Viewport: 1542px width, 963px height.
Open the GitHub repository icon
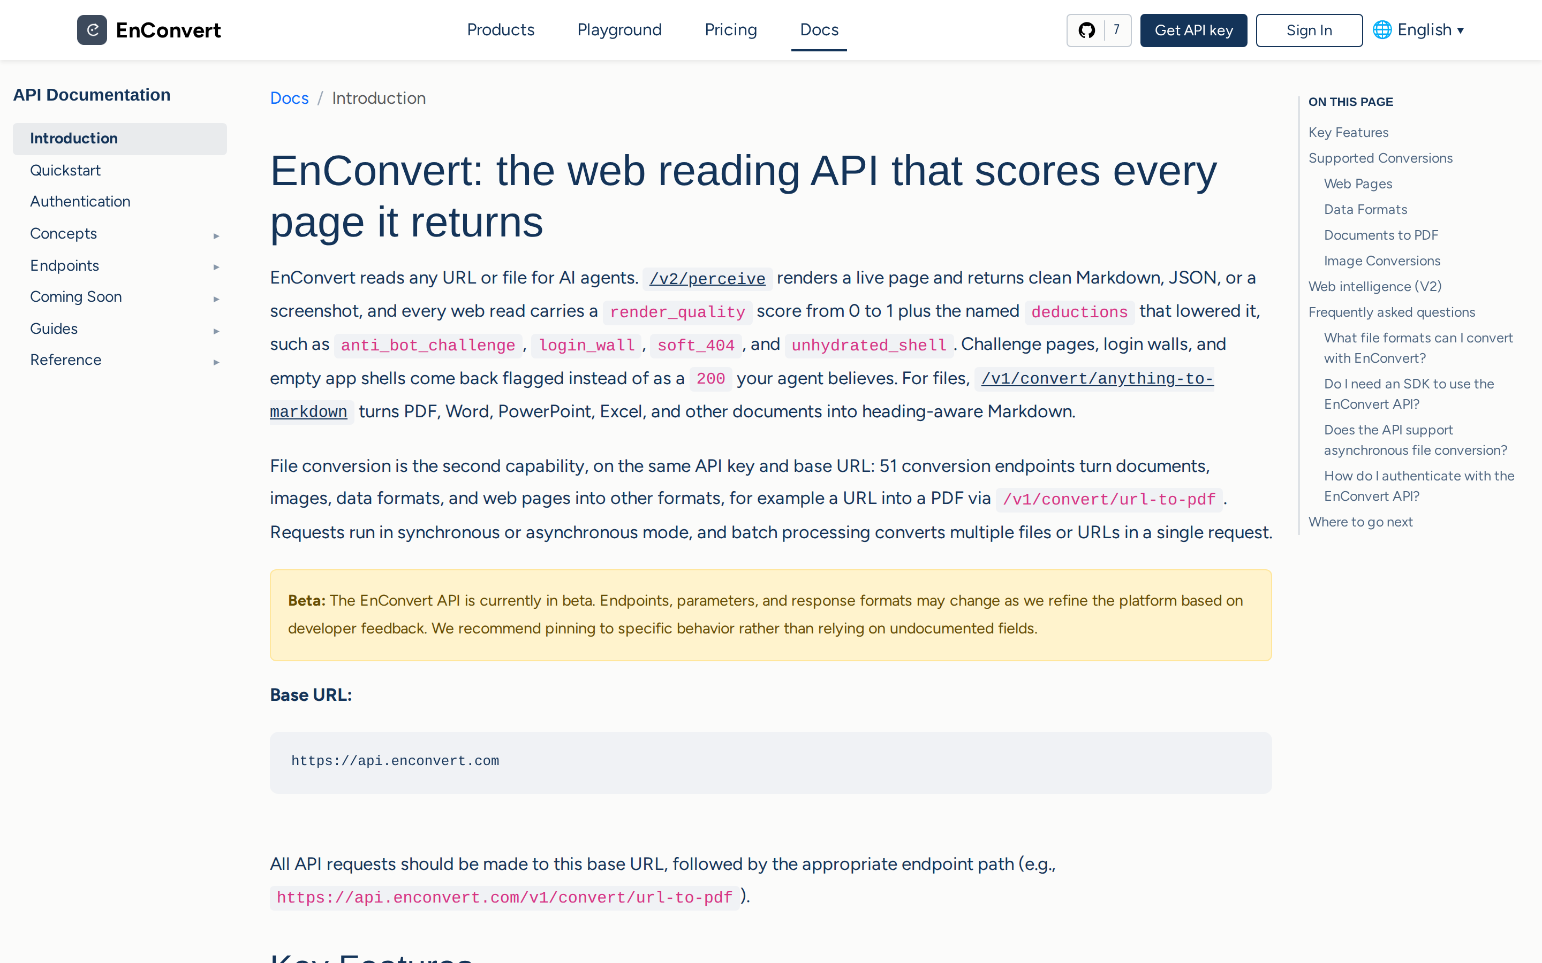(x=1086, y=30)
